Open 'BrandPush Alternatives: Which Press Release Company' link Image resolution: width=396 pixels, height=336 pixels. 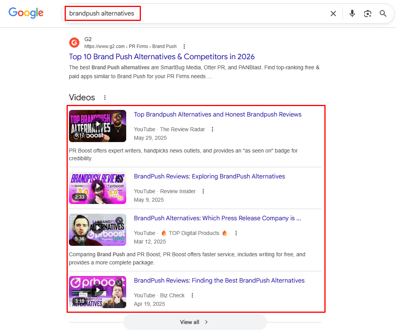click(x=218, y=218)
